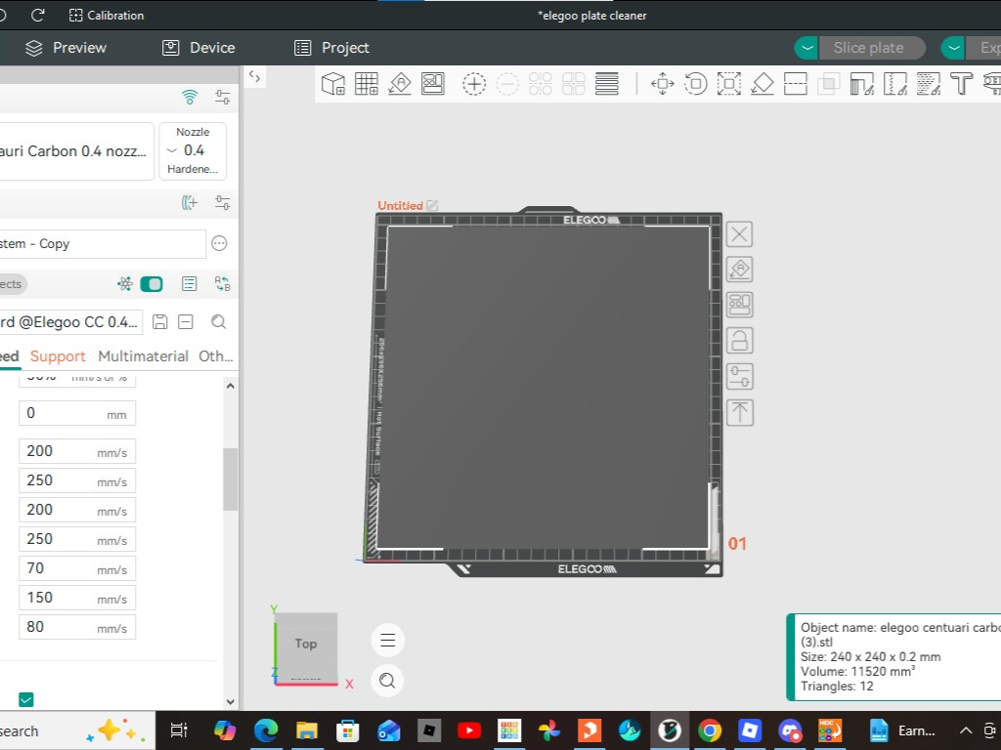
Task: Switch to the Support tab
Action: (58, 356)
